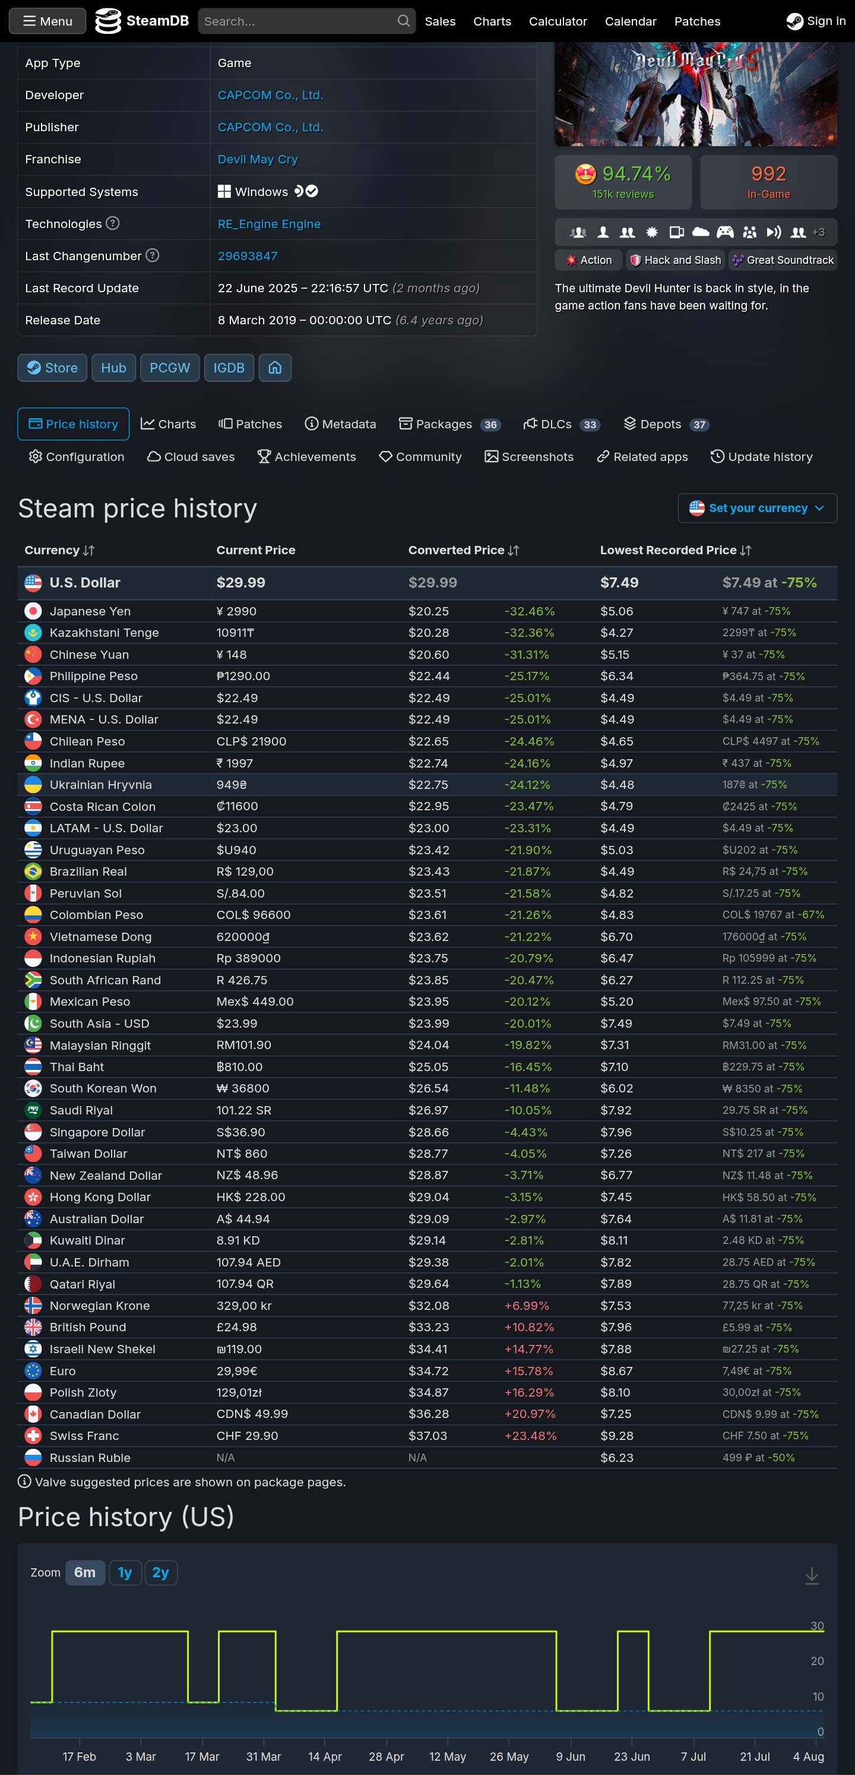
Task: Select the 2y zoom option
Action: tap(160, 1572)
